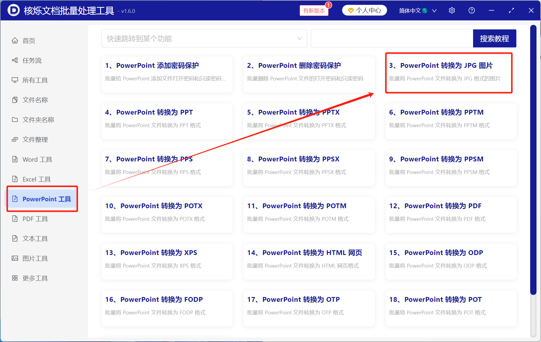
Task: Click the text file icon beside 文本工具
Action: pyautogui.click(x=15, y=238)
